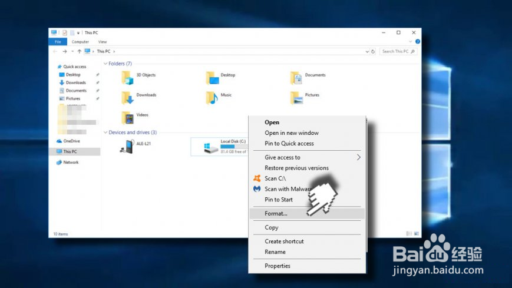The height and width of the screenshot is (288, 512).
Task: Open the recent locations dropdown arrow
Action: pos(72,51)
